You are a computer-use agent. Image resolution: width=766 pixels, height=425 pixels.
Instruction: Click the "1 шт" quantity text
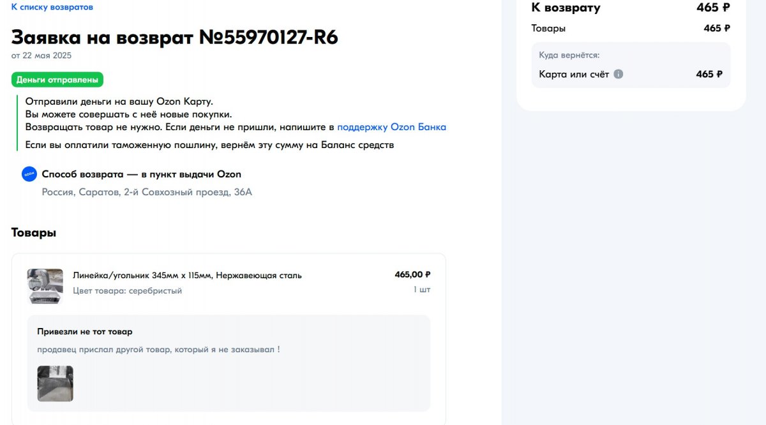[421, 290]
